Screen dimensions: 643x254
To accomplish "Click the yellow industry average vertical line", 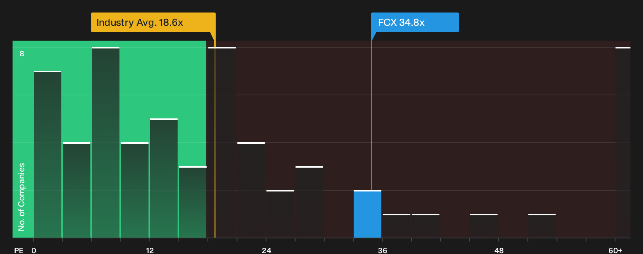I will pos(214,139).
